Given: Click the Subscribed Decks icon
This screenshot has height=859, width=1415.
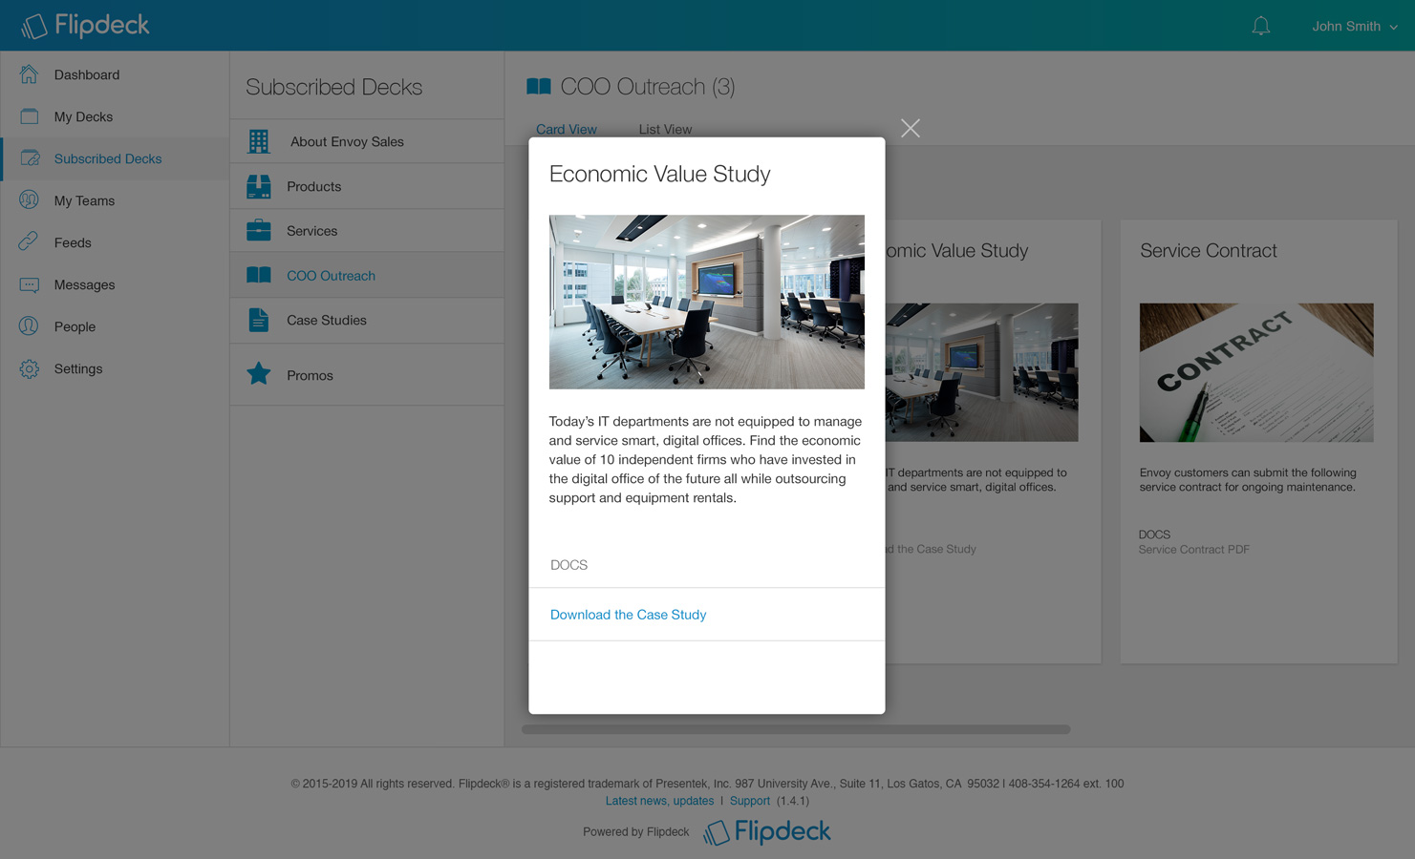Looking at the screenshot, I should point(30,158).
